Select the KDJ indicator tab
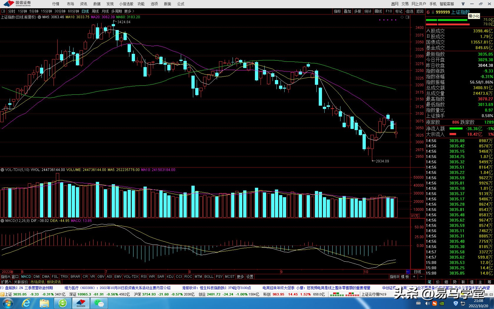The image size is (494, 309). tap(170, 277)
